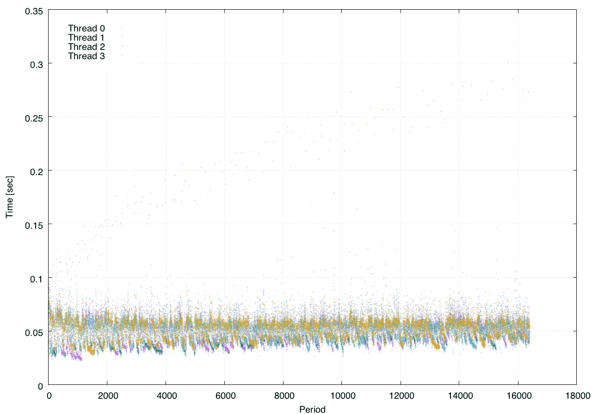Click the 0.35 y-axis tick label
Viewport: 592px width, 414px height.
point(33,10)
